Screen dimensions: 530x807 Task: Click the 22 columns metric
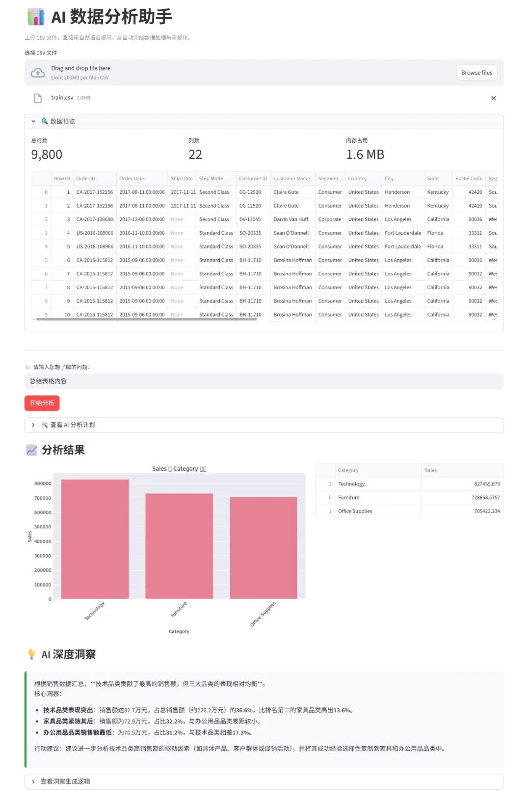pos(195,155)
